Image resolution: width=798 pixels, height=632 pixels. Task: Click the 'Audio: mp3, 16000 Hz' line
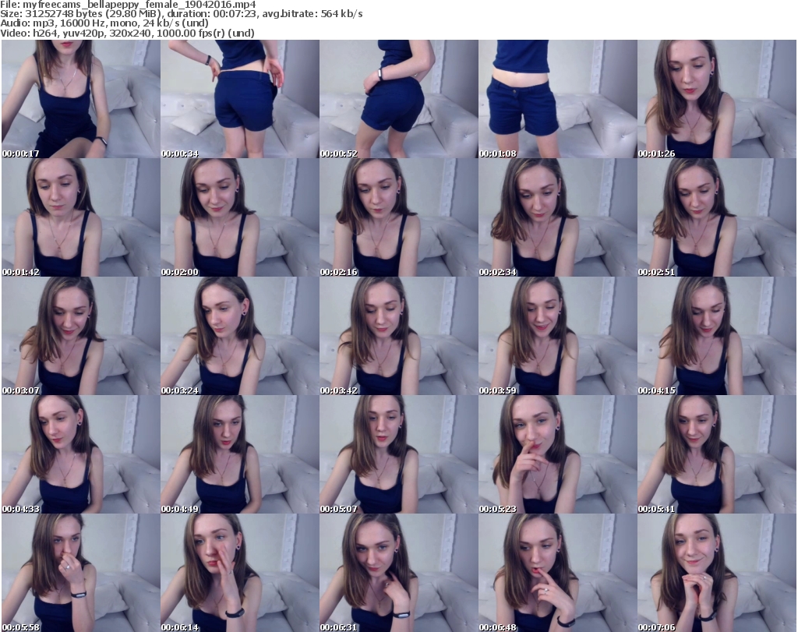point(104,23)
